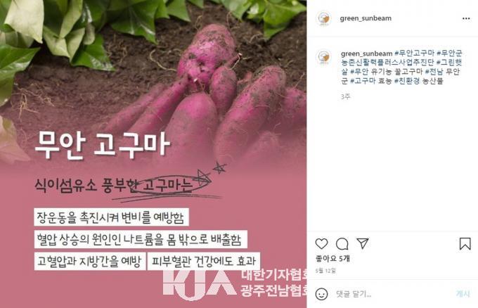Image resolution: width=478 pixels, height=308 pixels.
Task: Open the #그린햇살 hashtag
Action: (449, 63)
